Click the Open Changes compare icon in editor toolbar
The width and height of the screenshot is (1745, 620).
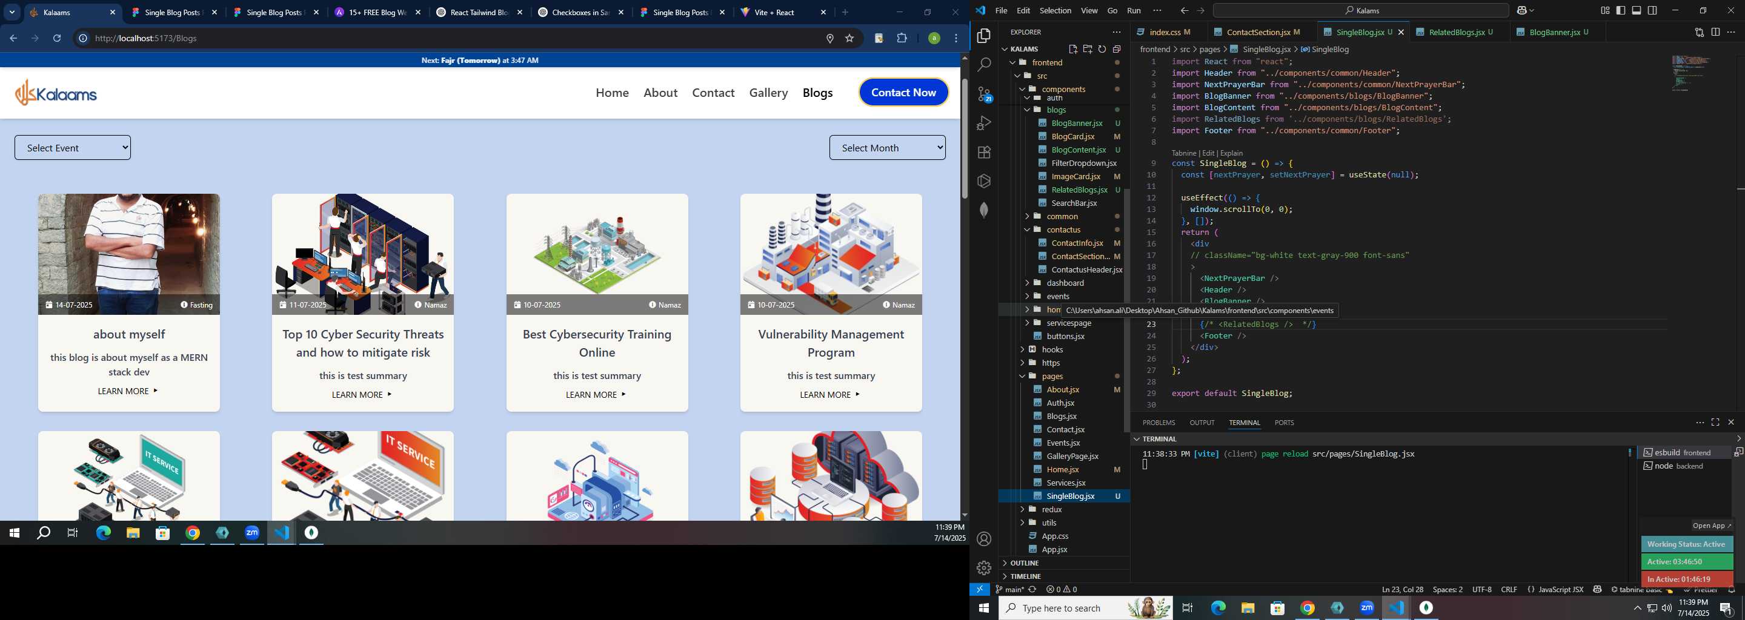(1699, 32)
